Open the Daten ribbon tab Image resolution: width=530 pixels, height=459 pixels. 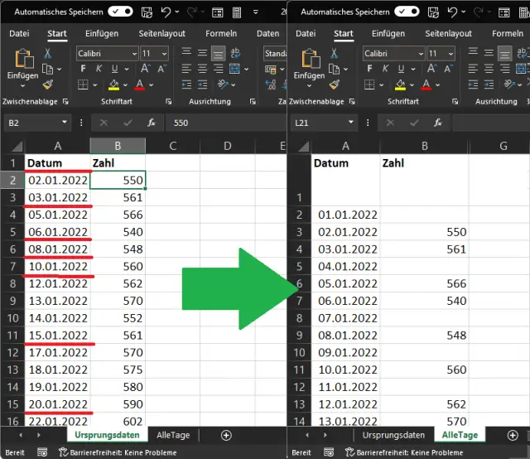click(267, 34)
